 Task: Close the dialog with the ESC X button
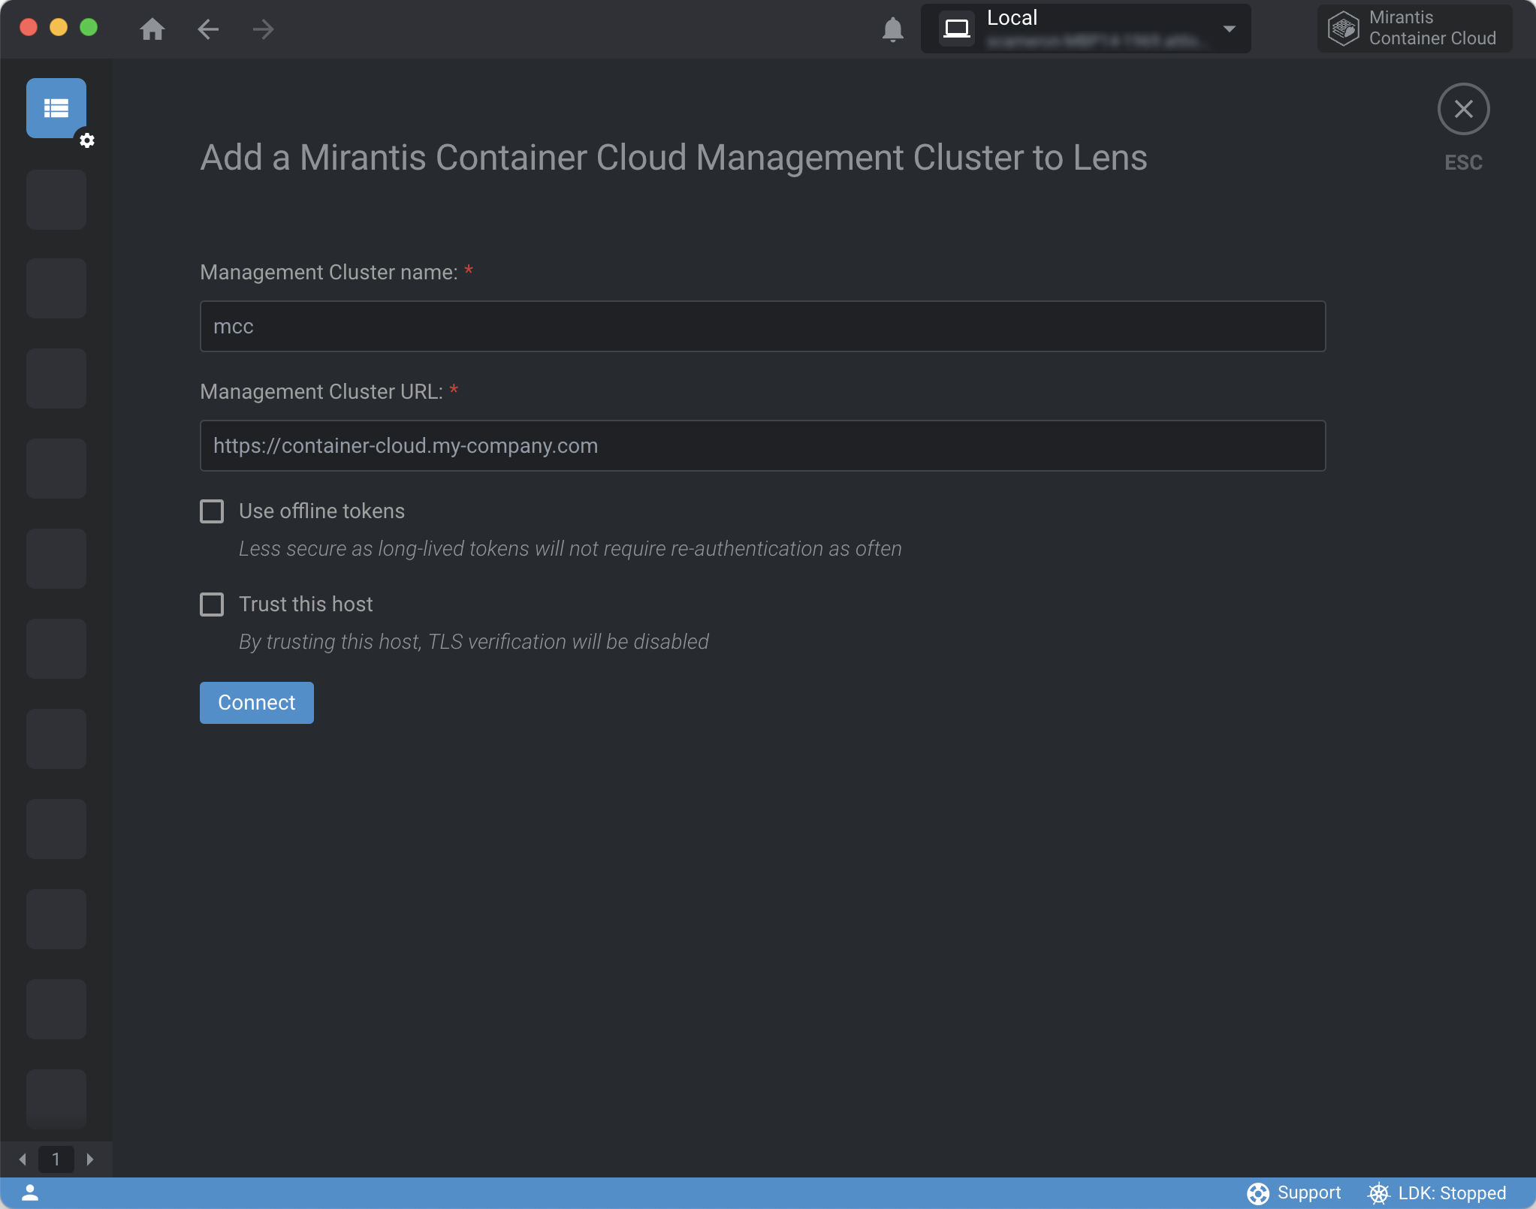(1463, 109)
